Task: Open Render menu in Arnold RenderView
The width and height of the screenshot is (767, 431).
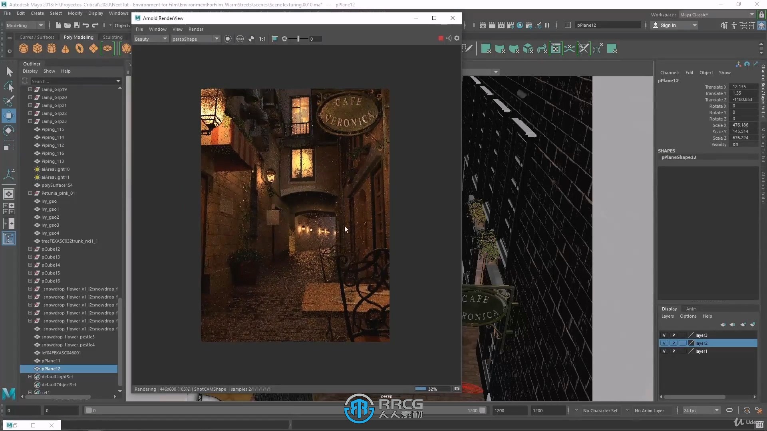Action: coord(196,29)
